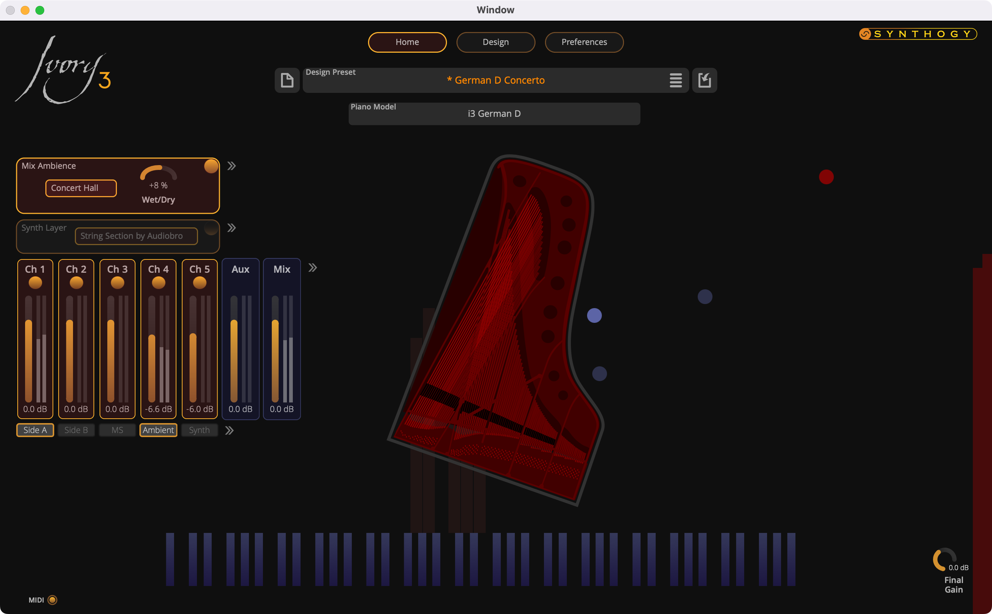This screenshot has height=614, width=992.
Task: Open the Concert Hall ambience dropdown
Action: (x=81, y=188)
